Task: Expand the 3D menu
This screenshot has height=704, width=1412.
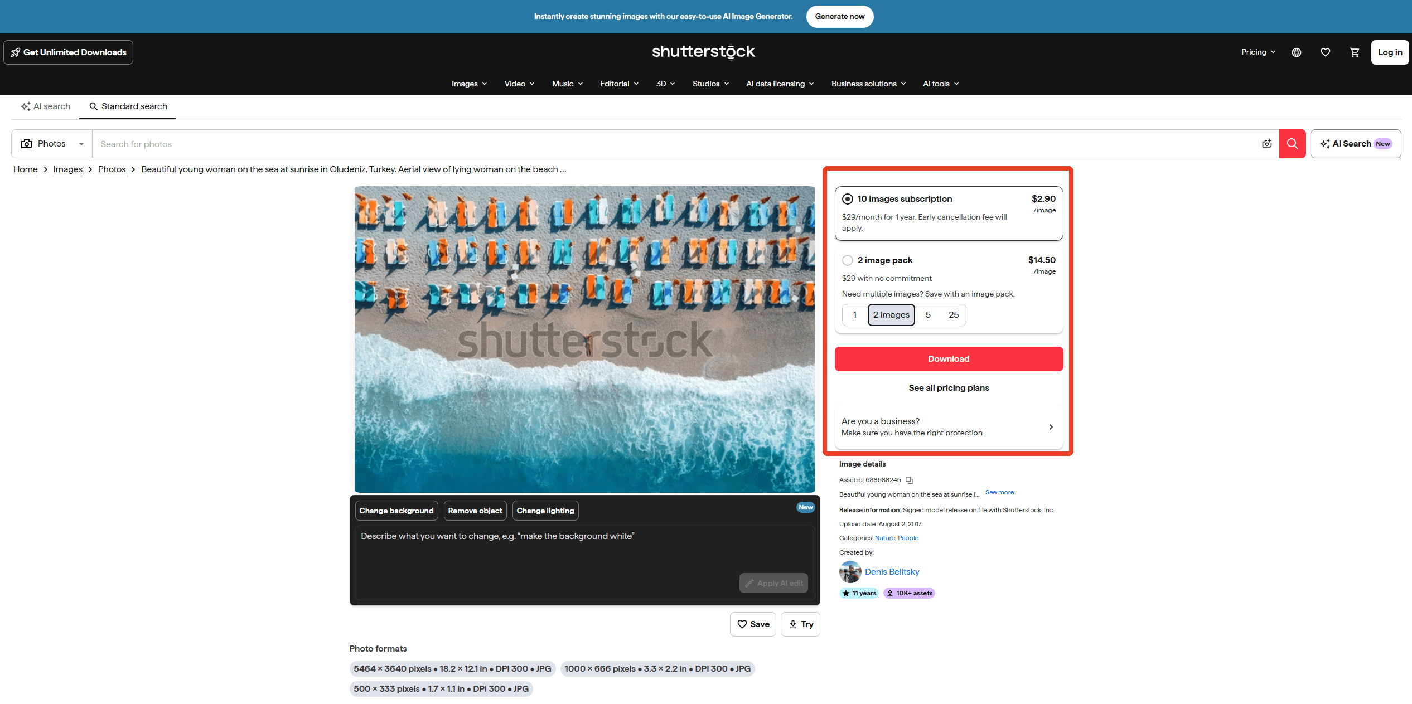Action: point(665,84)
